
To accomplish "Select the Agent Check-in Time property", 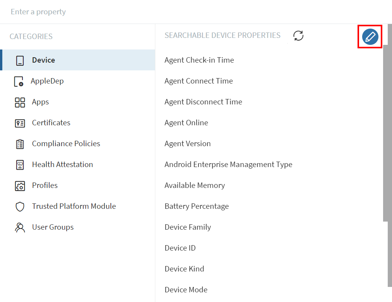I will [x=199, y=60].
